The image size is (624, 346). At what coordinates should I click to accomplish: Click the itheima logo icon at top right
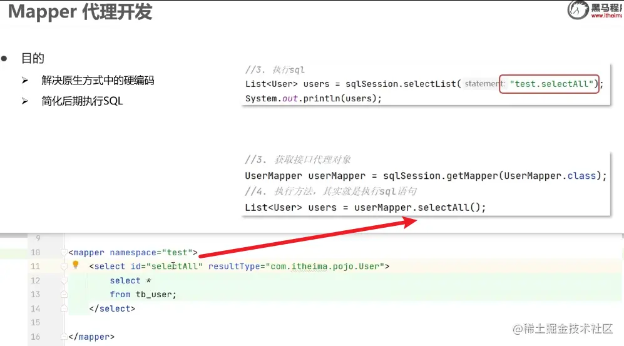(x=578, y=9)
